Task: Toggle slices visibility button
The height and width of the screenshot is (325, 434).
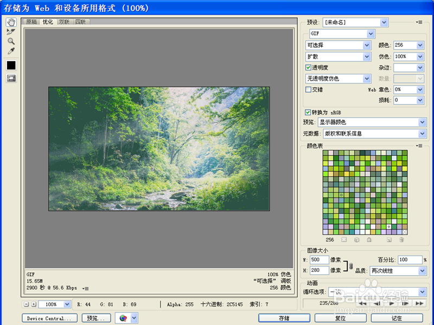Action: (11, 78)
